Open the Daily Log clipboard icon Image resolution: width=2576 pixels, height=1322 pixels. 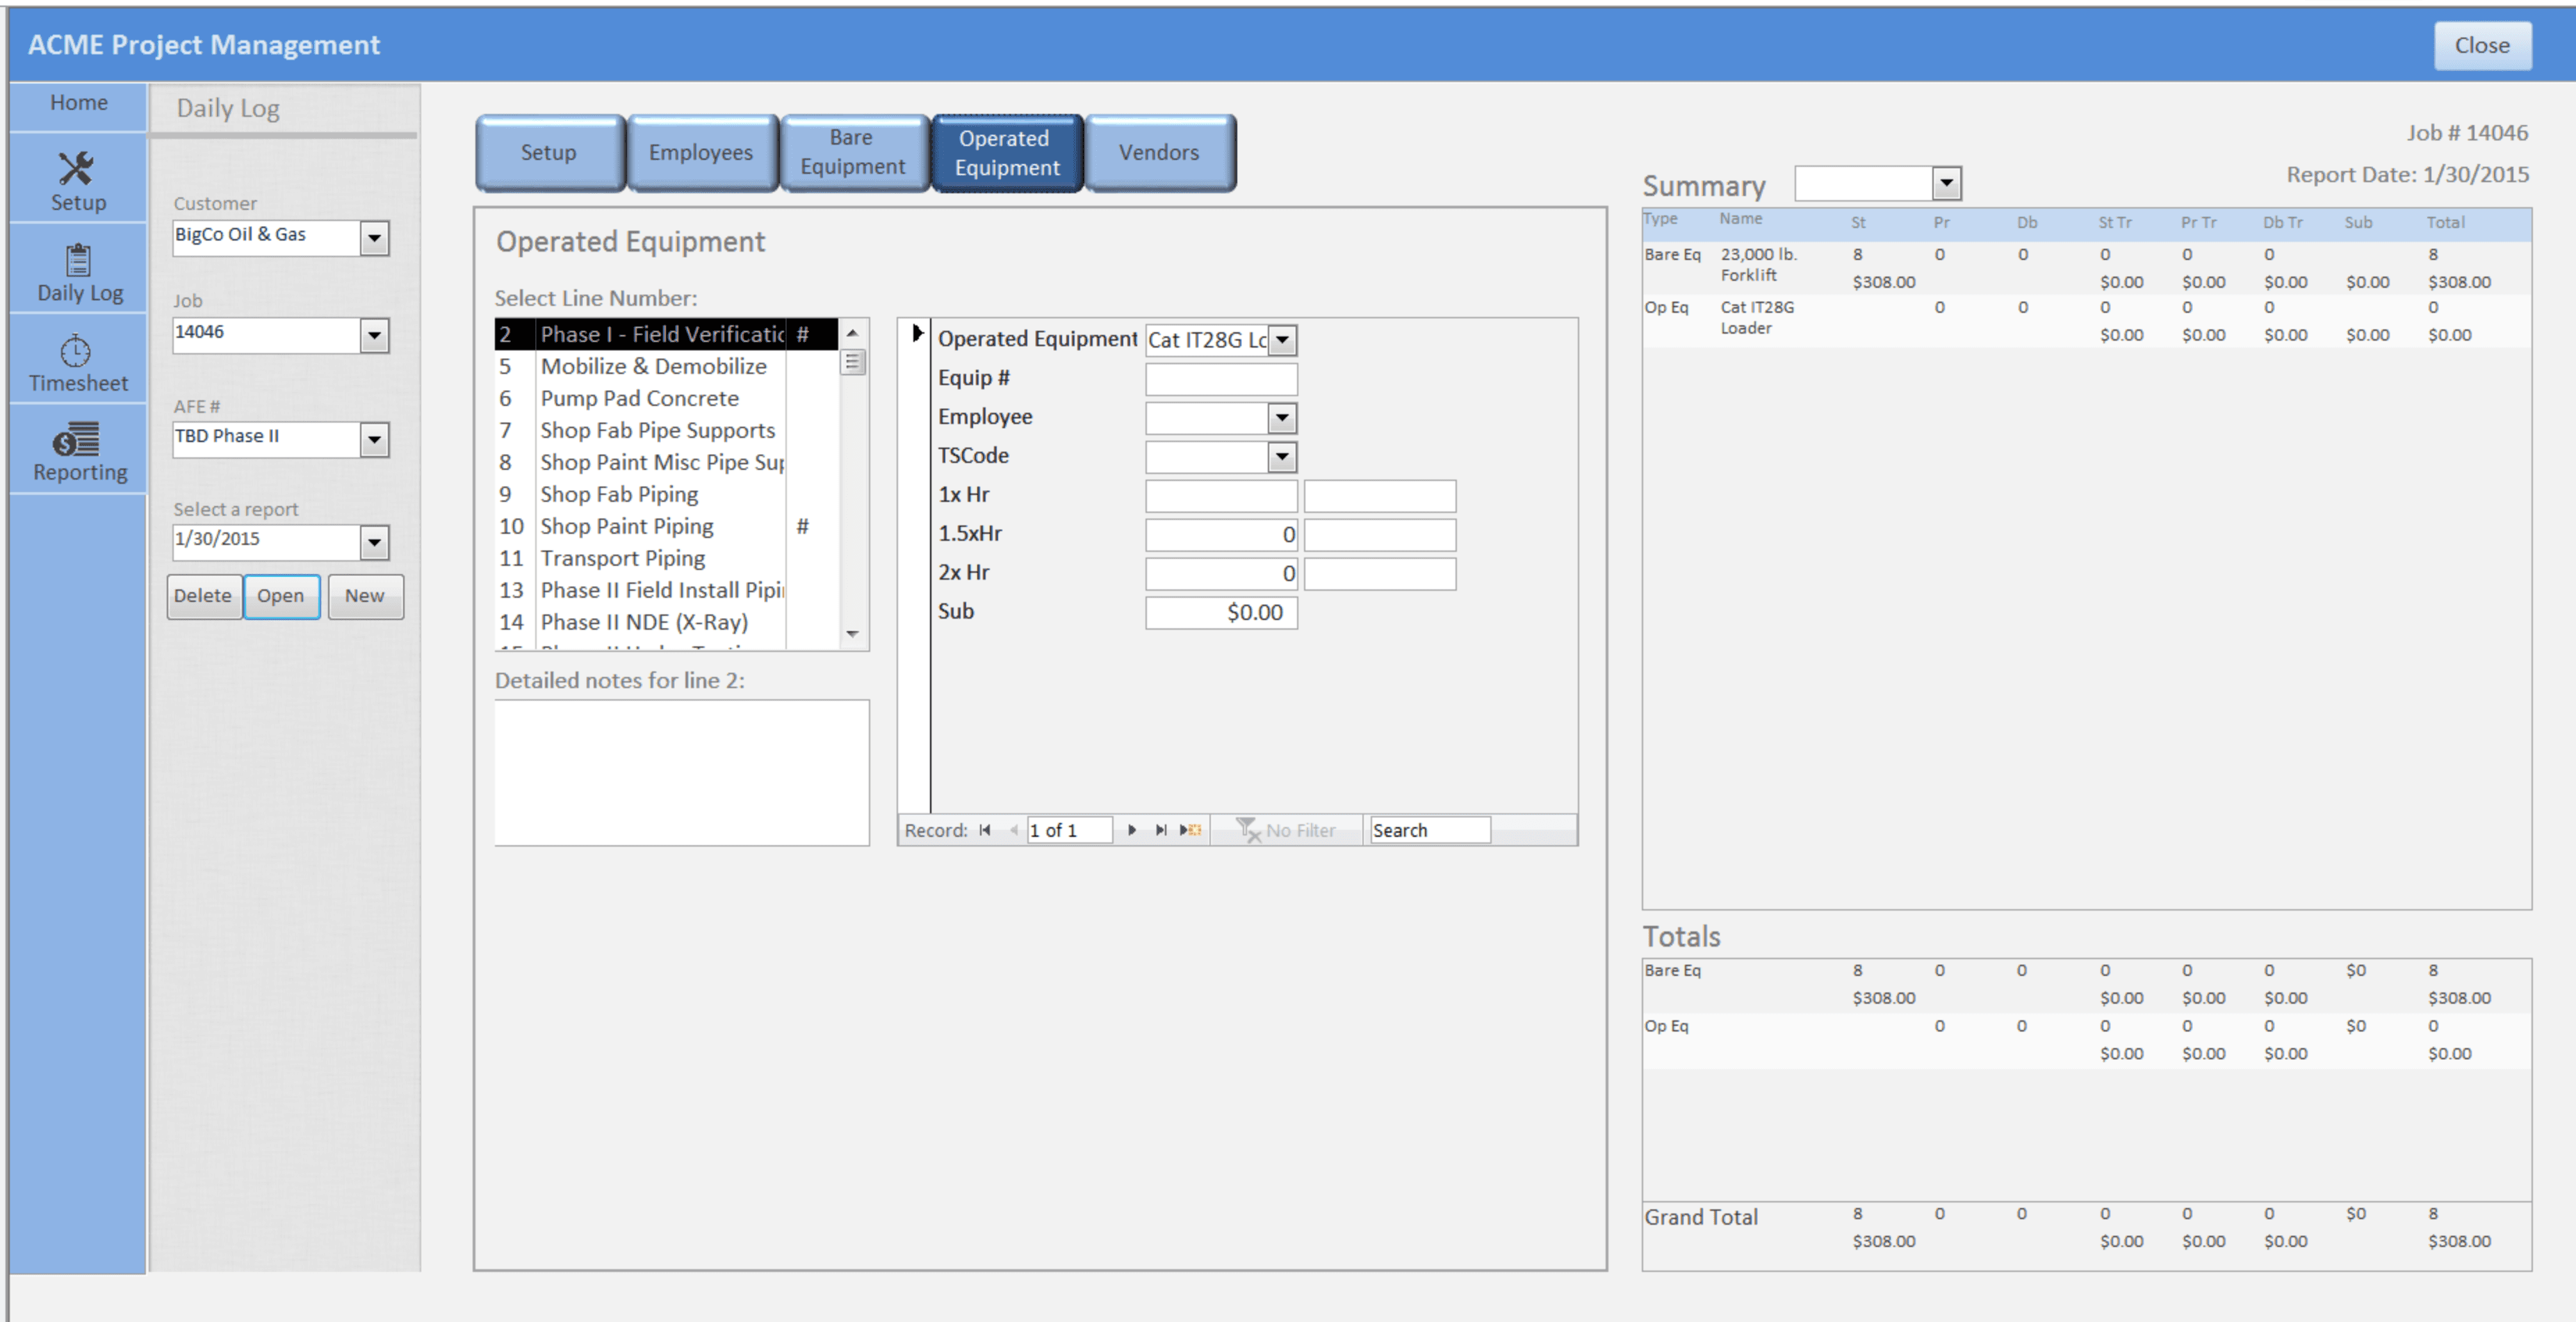coord(78,261)
